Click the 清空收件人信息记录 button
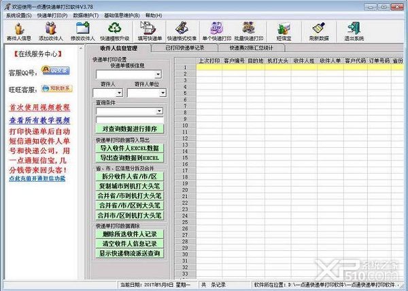 (130, 244)
